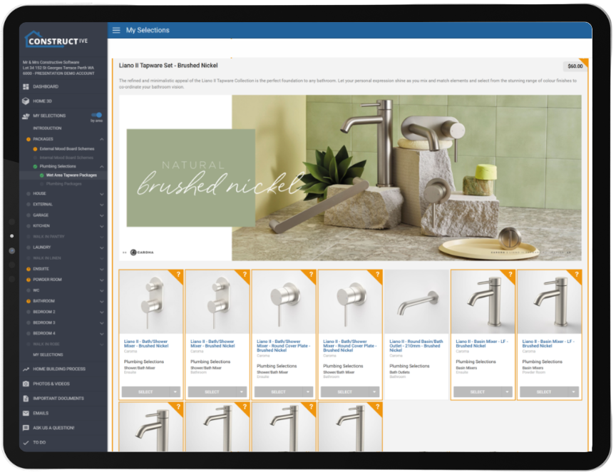Open Liano II Round Basin/Bath Outlet link

point(415,346)
